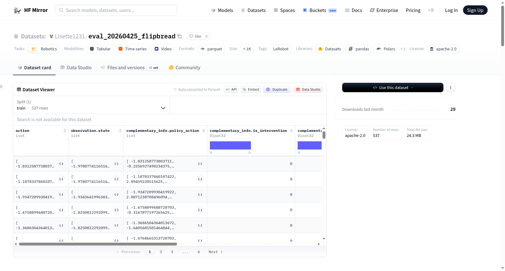The image size is (505, 271).
Task: Click the Embed button
Action: pyautogui.click(x=251, y=89)
